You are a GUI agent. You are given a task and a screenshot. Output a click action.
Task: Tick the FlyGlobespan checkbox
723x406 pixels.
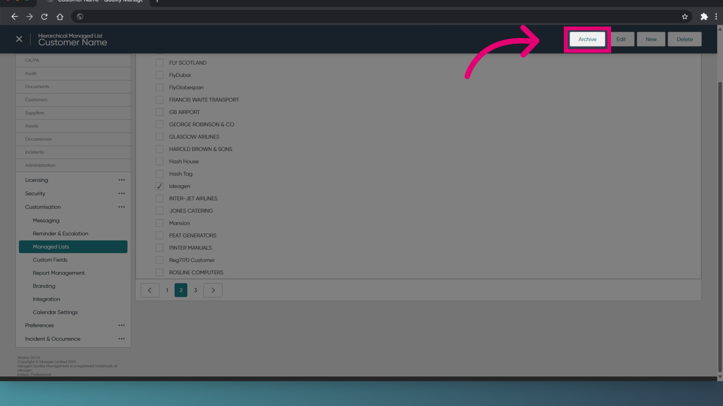click(160, 88)
